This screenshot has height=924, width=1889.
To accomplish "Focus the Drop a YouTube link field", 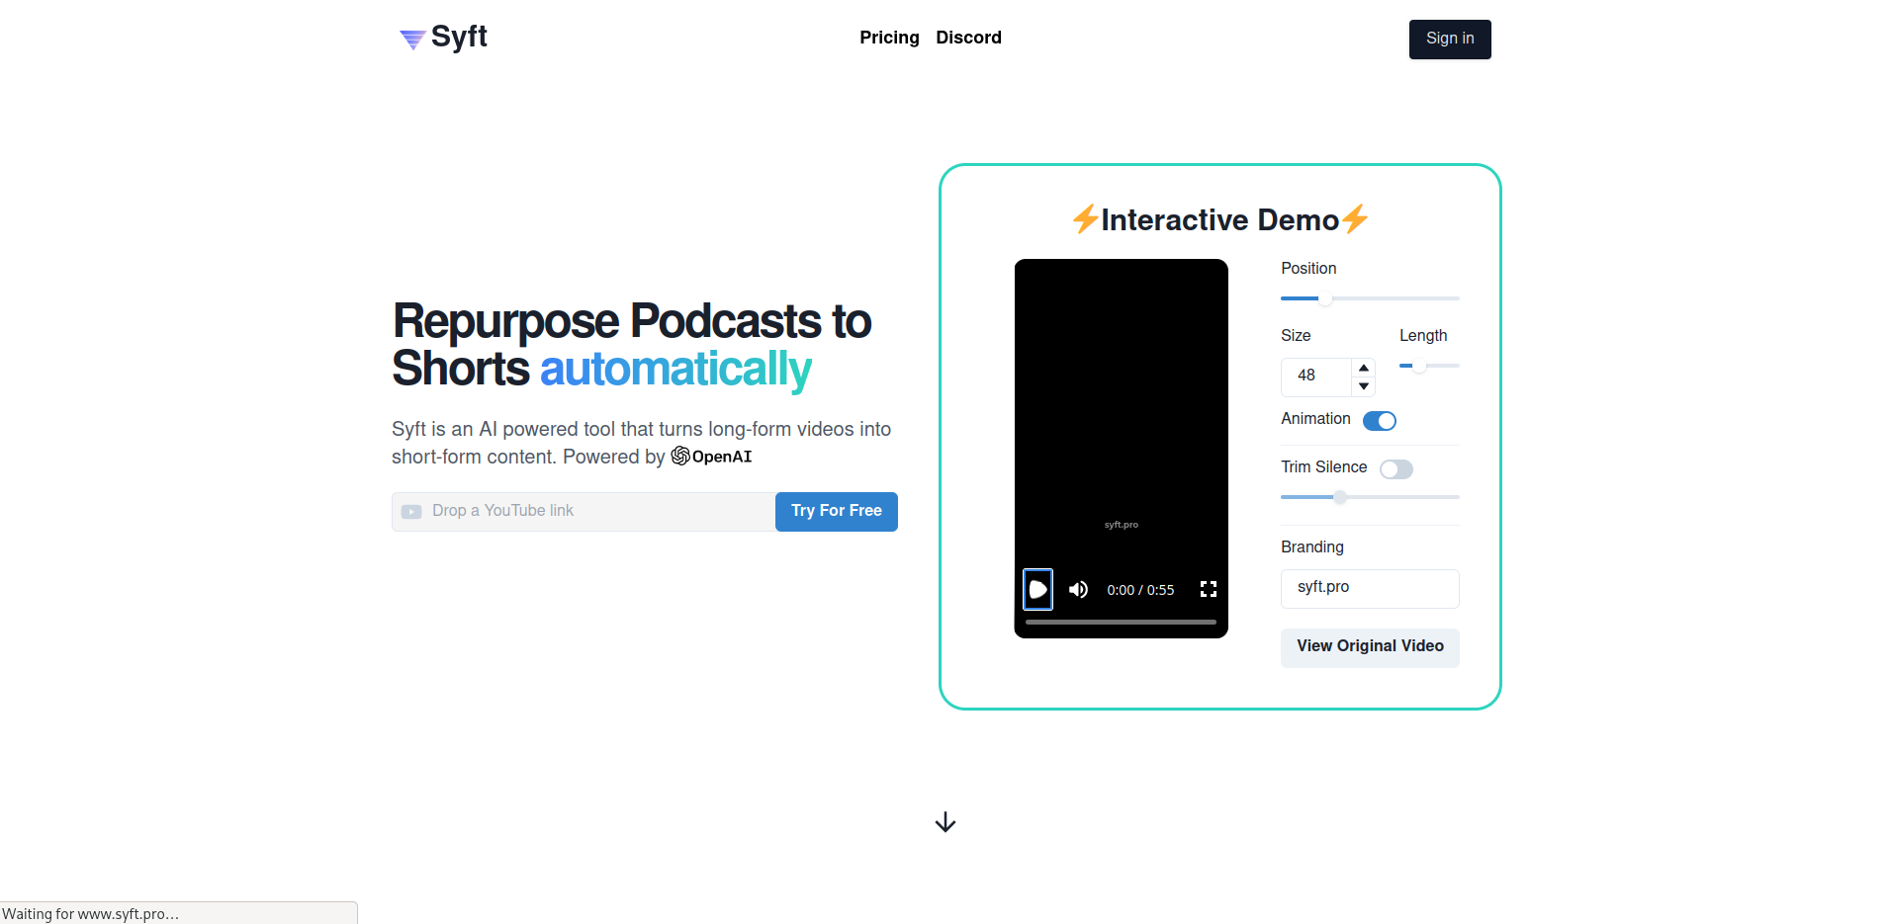I will point(584,512).
